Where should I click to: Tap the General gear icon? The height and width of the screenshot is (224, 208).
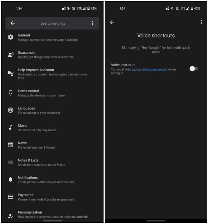point(10,37)
